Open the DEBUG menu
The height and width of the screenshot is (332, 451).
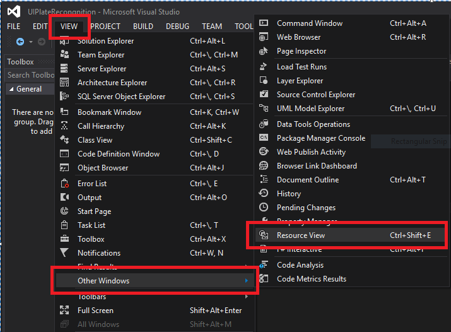click(177, 27)
